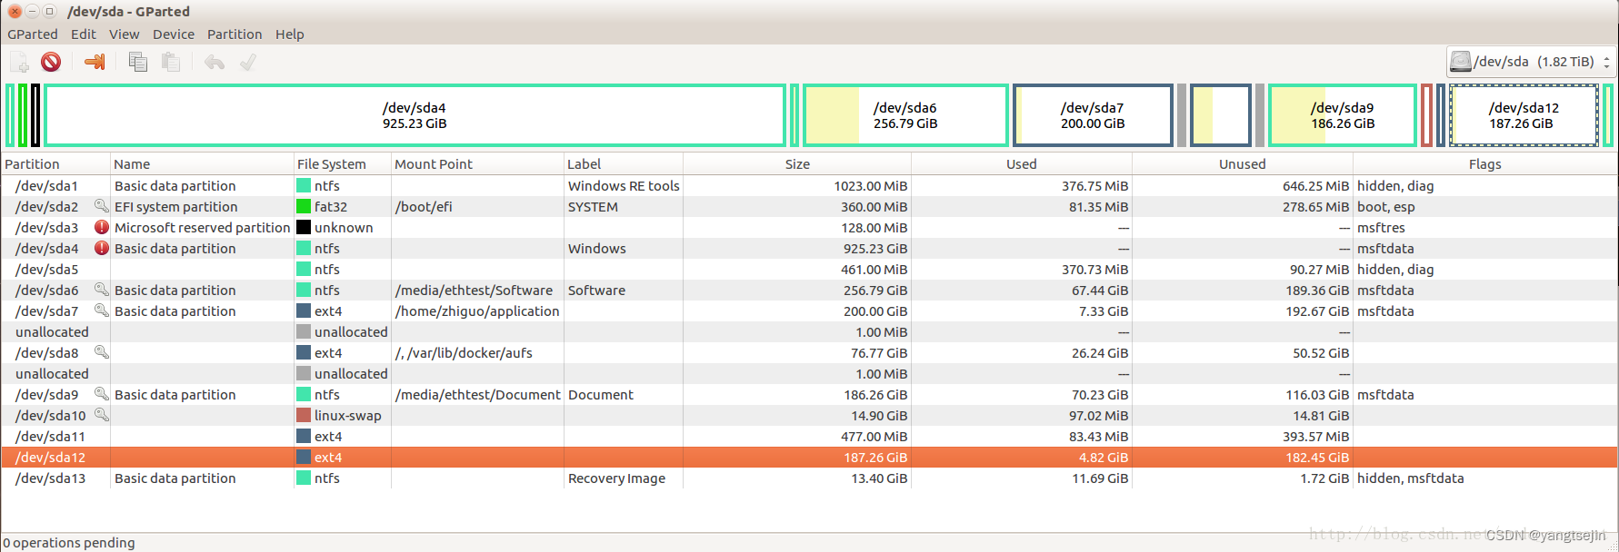The image size is (1619, 552).
Task: Open the Help menu
Action: click(290, 34)
